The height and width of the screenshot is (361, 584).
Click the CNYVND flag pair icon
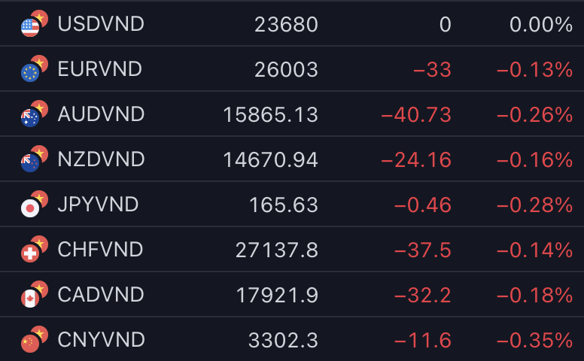(35, 339)
